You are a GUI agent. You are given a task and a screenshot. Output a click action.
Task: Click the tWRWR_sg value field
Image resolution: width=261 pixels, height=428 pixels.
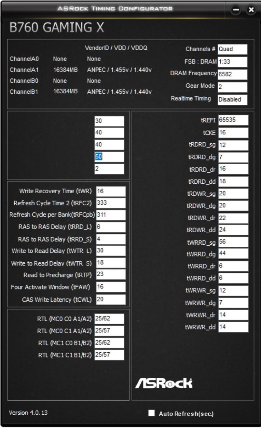pyautogui.click(x=233, y=291)
